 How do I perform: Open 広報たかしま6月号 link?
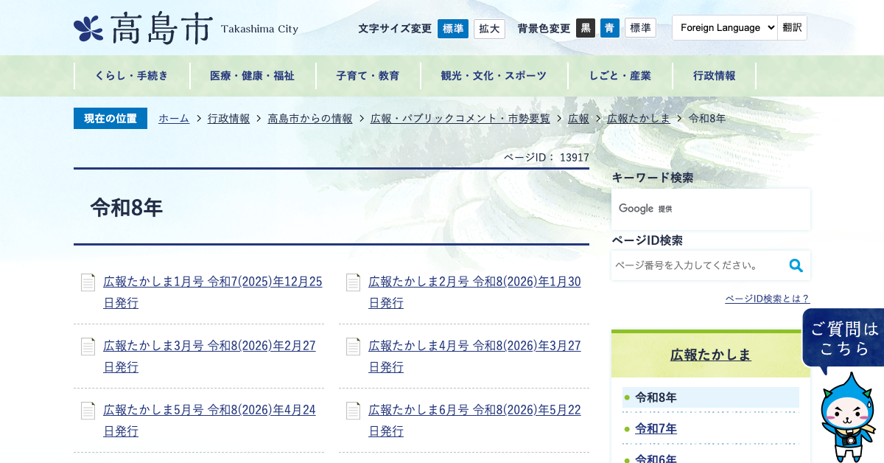pyautogui.click(x=475, y=420)
